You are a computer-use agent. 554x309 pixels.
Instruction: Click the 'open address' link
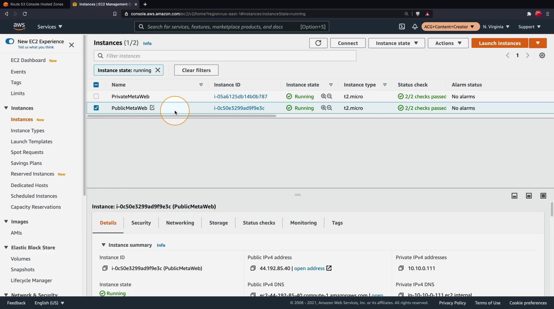click(x=309, y=268)
